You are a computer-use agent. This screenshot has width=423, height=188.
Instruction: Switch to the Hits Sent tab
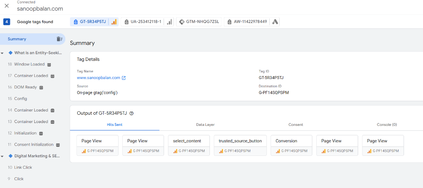click(x=115, y=125)
